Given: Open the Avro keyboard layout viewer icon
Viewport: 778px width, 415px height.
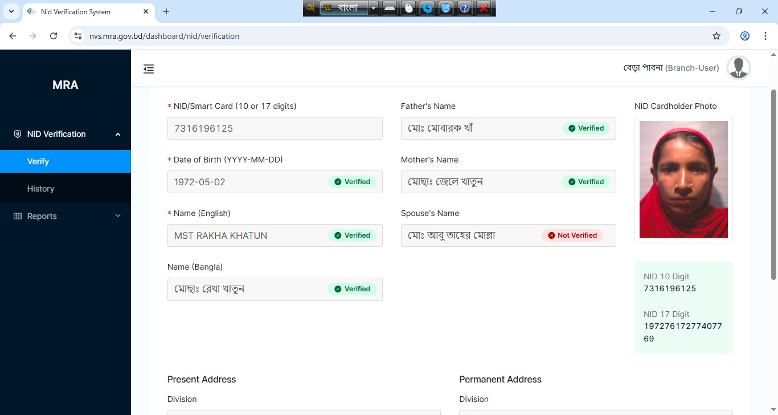Looking at the screenshot, I should [x=390, y=8].
